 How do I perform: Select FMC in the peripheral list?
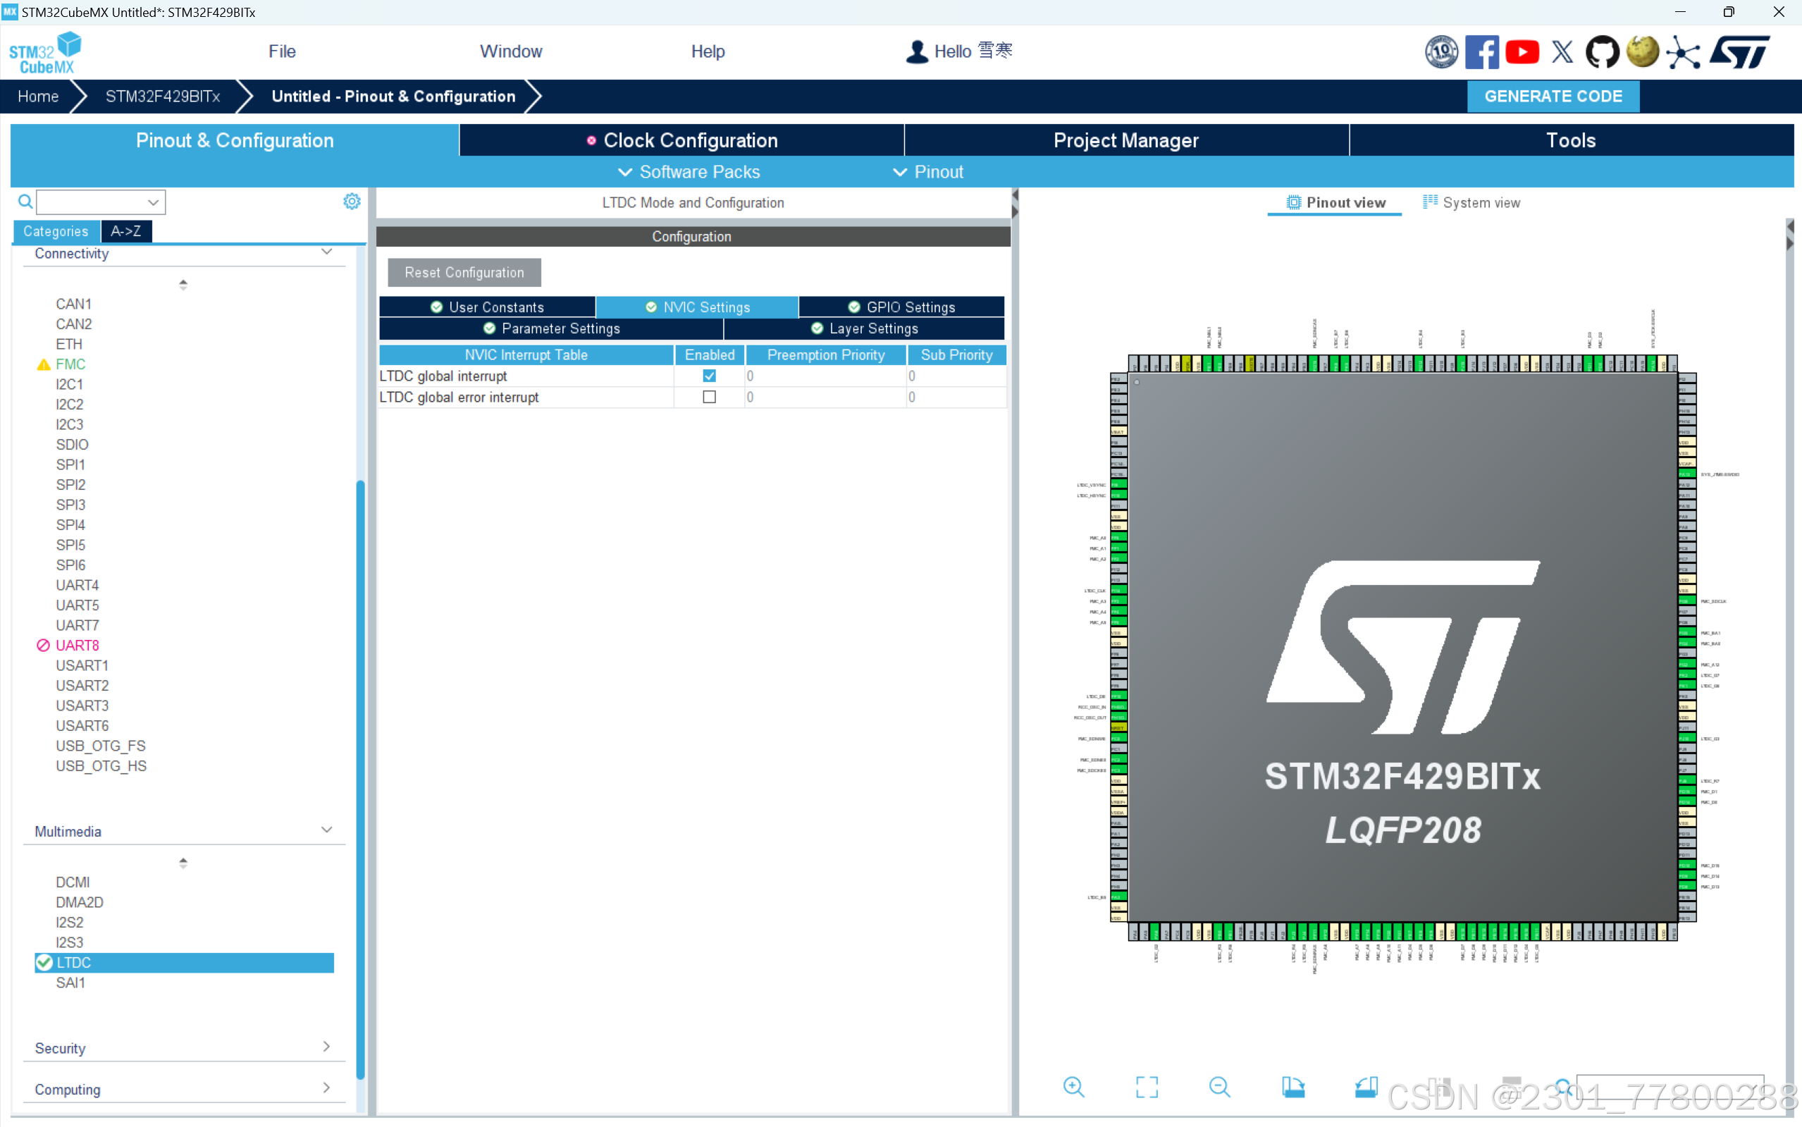pyautogui.click(x=70, y=364)
